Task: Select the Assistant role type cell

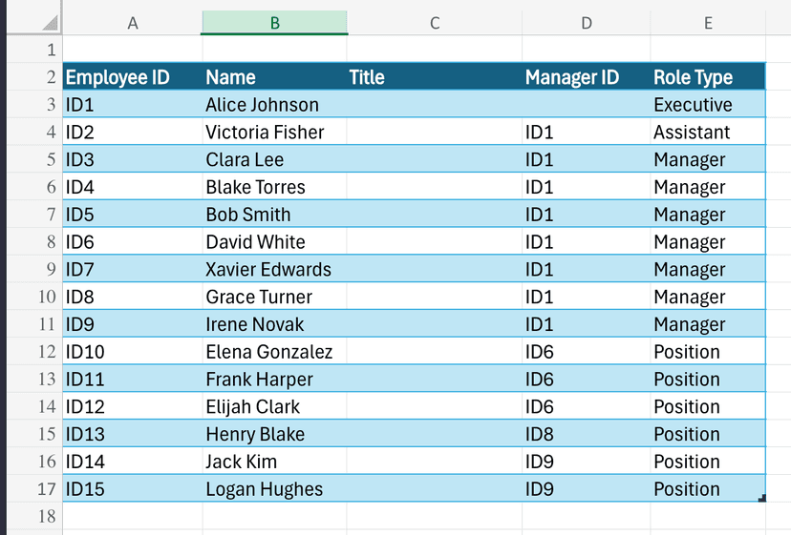Action: 708,133
